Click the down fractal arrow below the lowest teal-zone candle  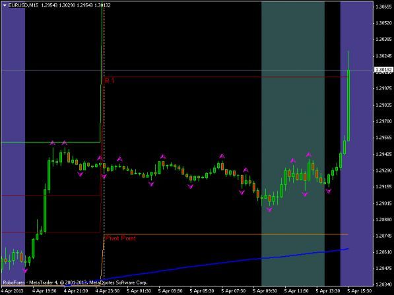click(269, 209)
